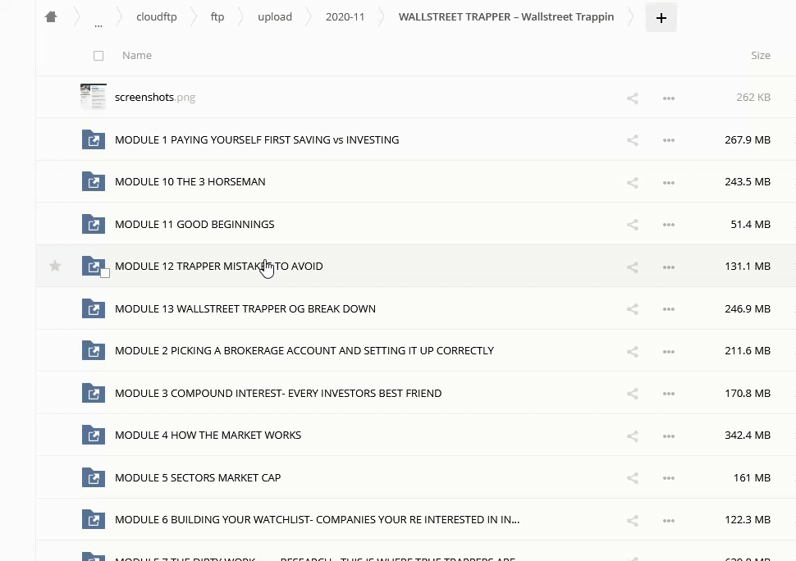The image size is (796, 561).
Task: Show more actions for MODULE 12
Action: tap(669, 267)
